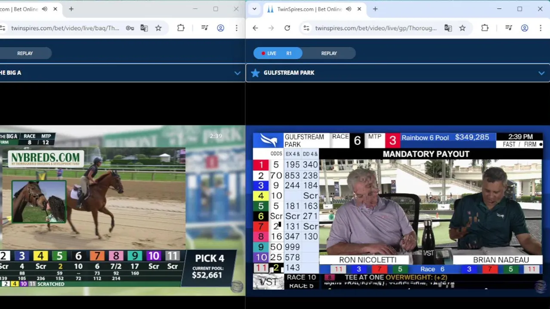The height and width of the screenshot is (309, 550).
Task: Close the right window's TwinSpires tab
Action: click(x=359, y=9)
